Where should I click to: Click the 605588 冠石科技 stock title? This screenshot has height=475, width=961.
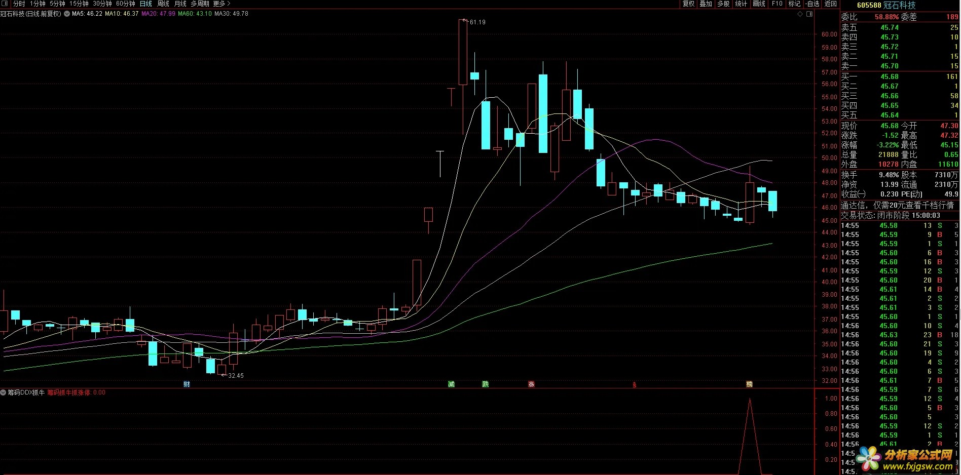click(x=886, y=5)
